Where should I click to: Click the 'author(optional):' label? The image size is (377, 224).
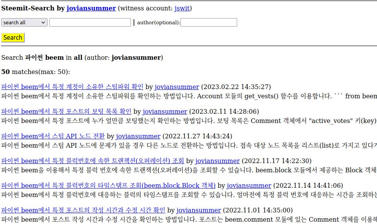pos(158,23)
